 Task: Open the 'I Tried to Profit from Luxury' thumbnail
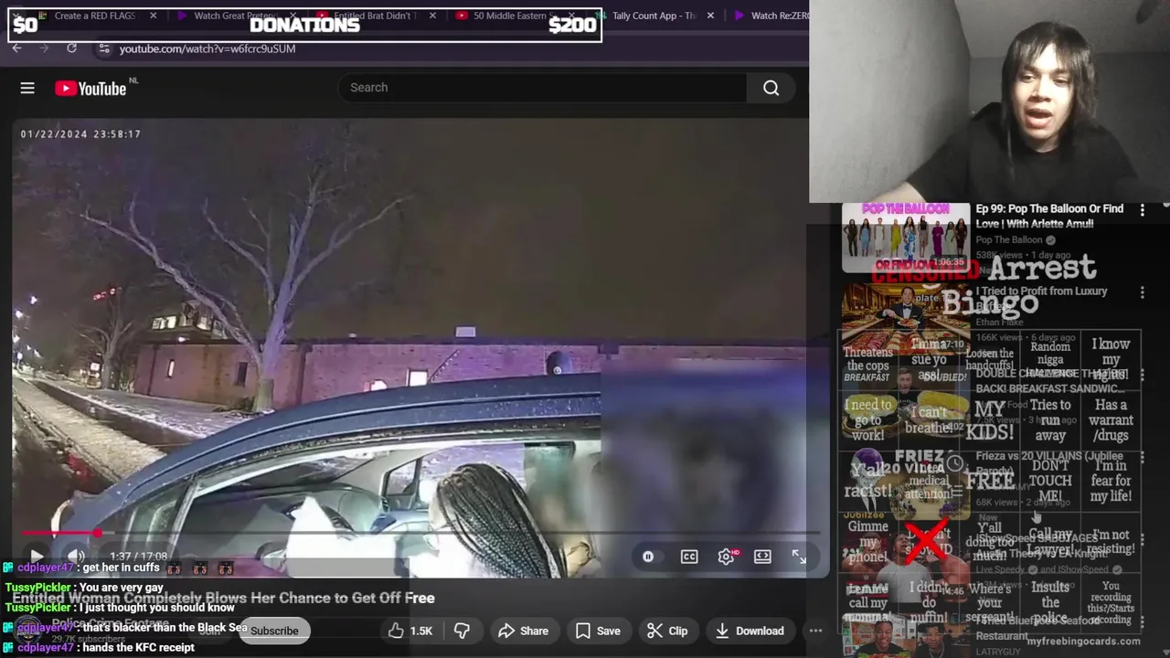coord(906,318)
